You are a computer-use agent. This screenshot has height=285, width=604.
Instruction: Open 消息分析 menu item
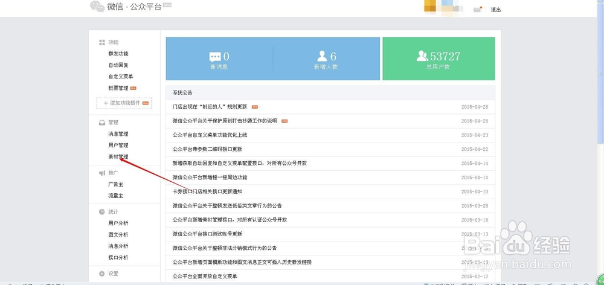tap(118, 246)
